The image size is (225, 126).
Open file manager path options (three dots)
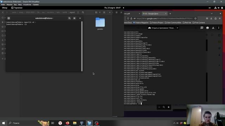pos(78,13)
